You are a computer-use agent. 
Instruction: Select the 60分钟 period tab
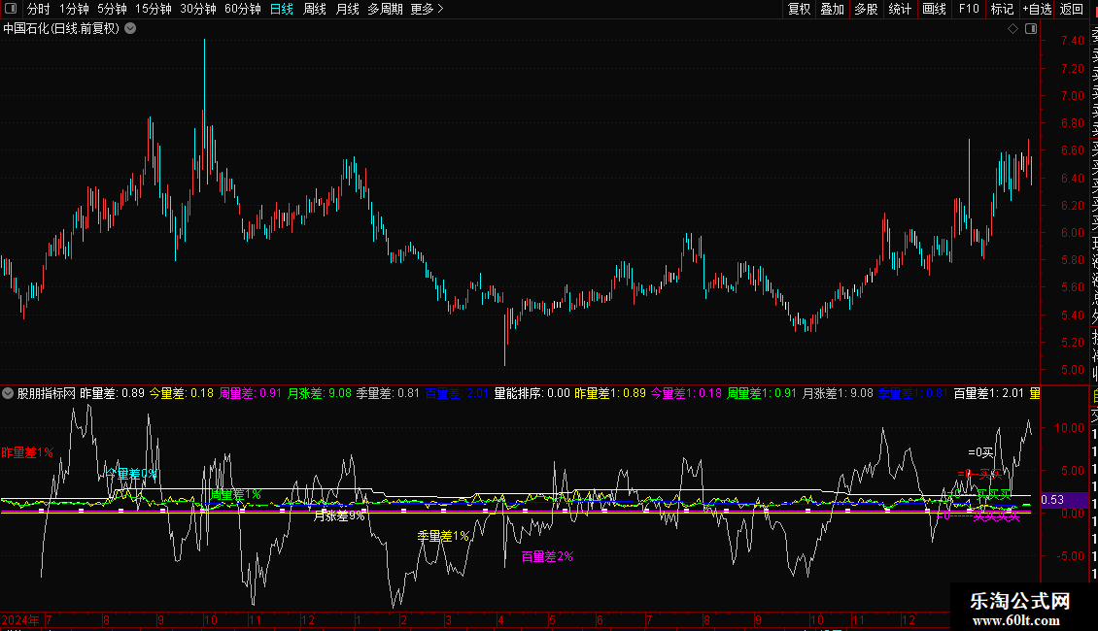point(243,9)
